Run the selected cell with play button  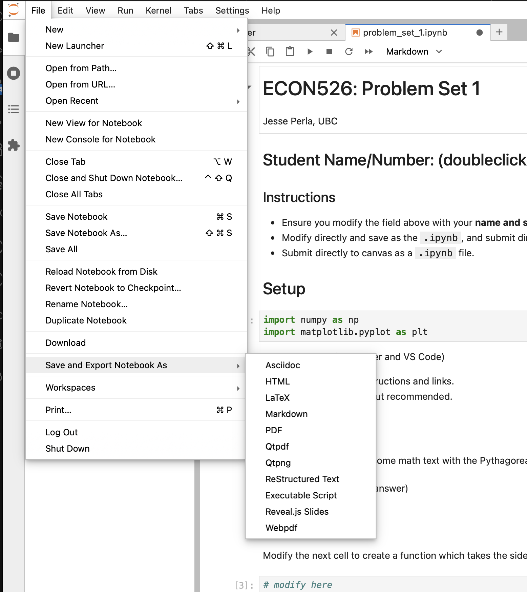[x=310, y=52]
